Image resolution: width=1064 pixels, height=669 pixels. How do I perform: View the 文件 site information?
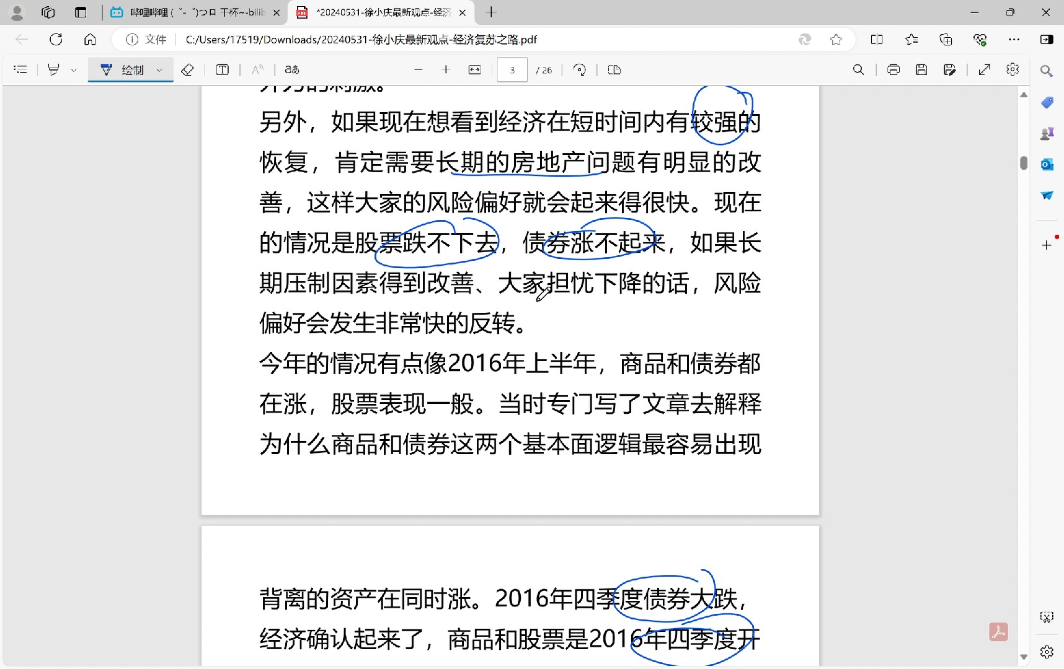pyautogui.click(x=146, y=40)
